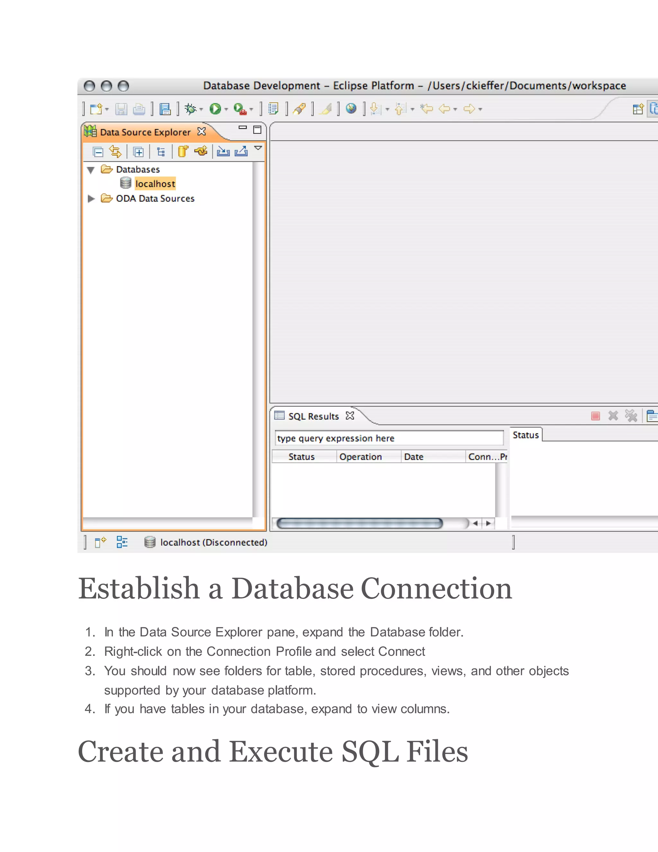Image resolution: width=658 pixels, height=852 pixels.
Task: Select the ODA Data Sources folder
Action: (x=155, y=199)
